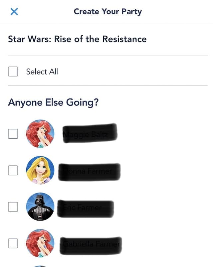Tap the Darth Vader avatar icon
This screenshot has width=213, height=267.
tap(40, 207)
